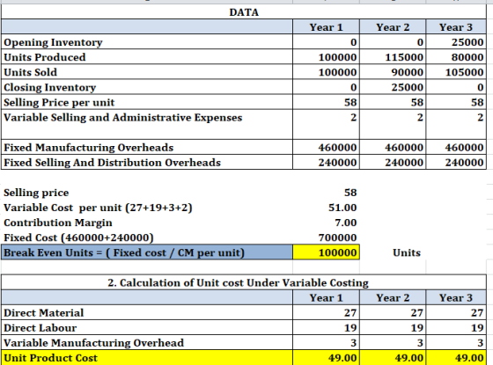This screenshot has width=493, height=365.
Task: Select Fixed Manufacturing Overheads Year 2 value 460000
Action: pos(393,147)
